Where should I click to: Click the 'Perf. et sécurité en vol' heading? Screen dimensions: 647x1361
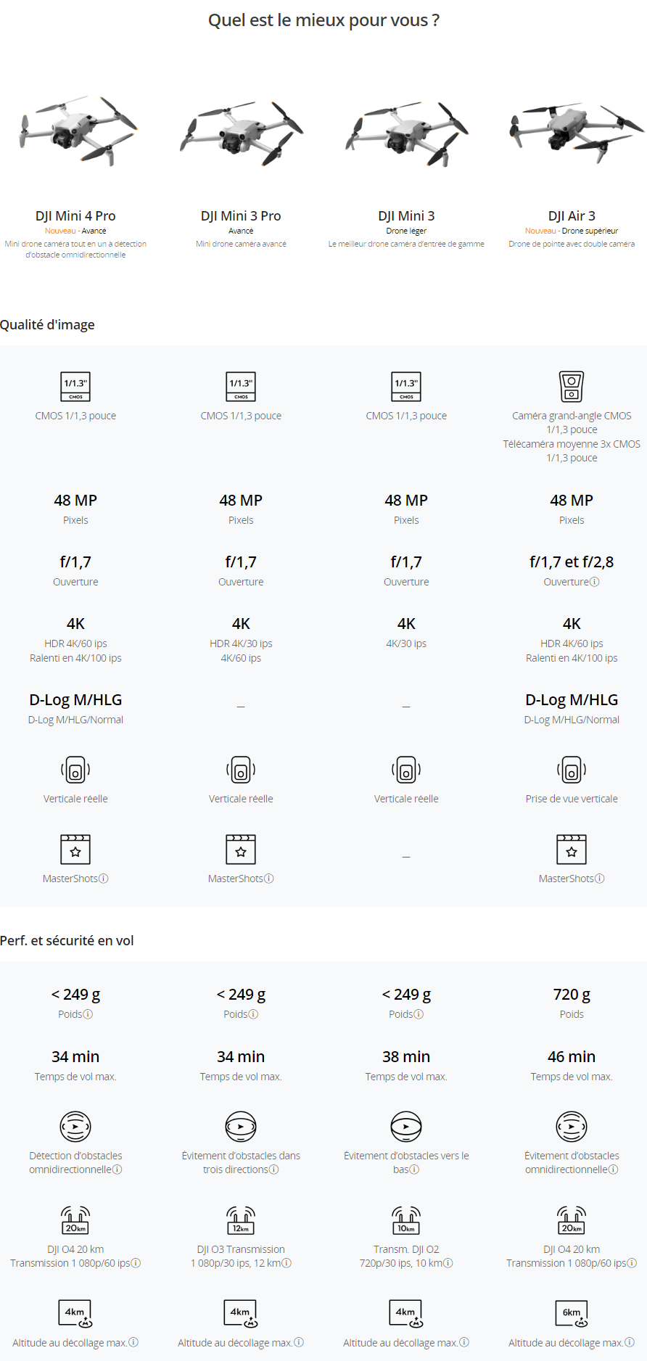click(x=67, y=940)
